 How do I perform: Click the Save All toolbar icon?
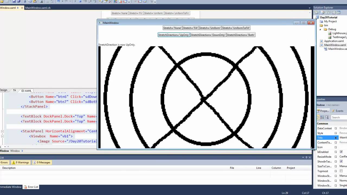(x=19, y=1)
